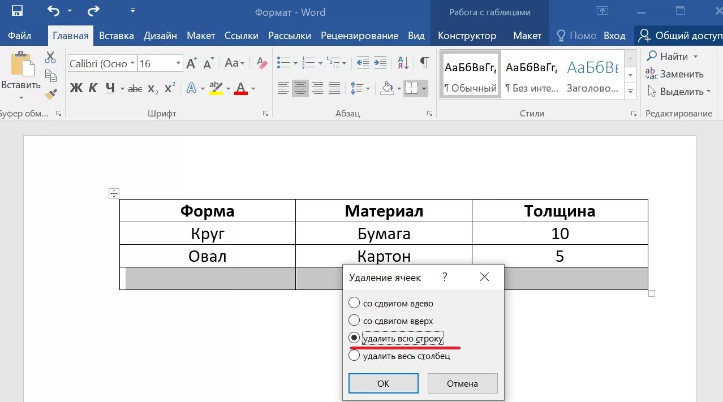Image resolution: width=723 pixels, height=402 pixels.
Task: Open bullet list dropdown arrow
Action: coord(295,63)
